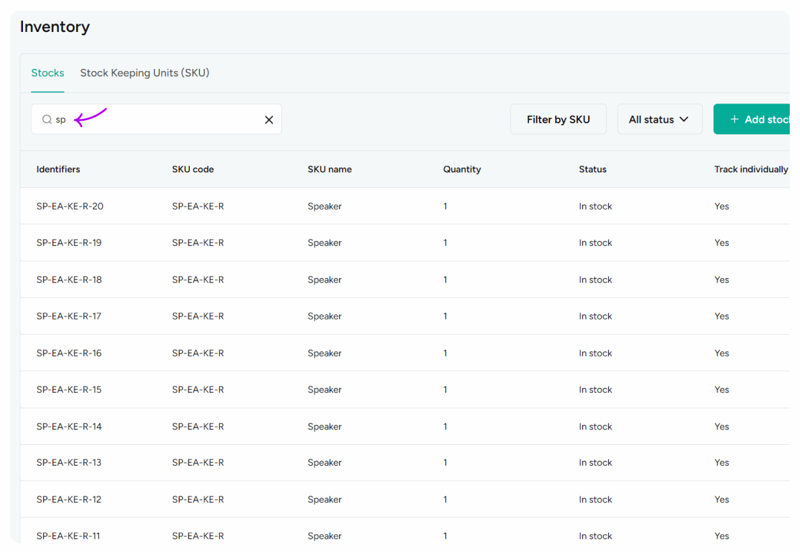
Task: Clear the search box via the X icon
Action: point(268,119)
